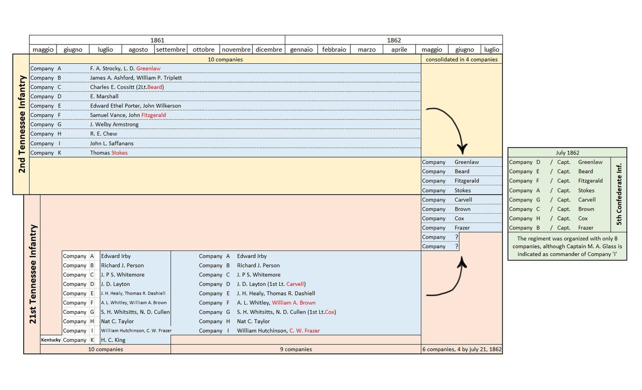Image resolution: width=642 pixels, height=390 pixels.
Task: Click the Kentucky label beside Company K
Action: point(51,340)
